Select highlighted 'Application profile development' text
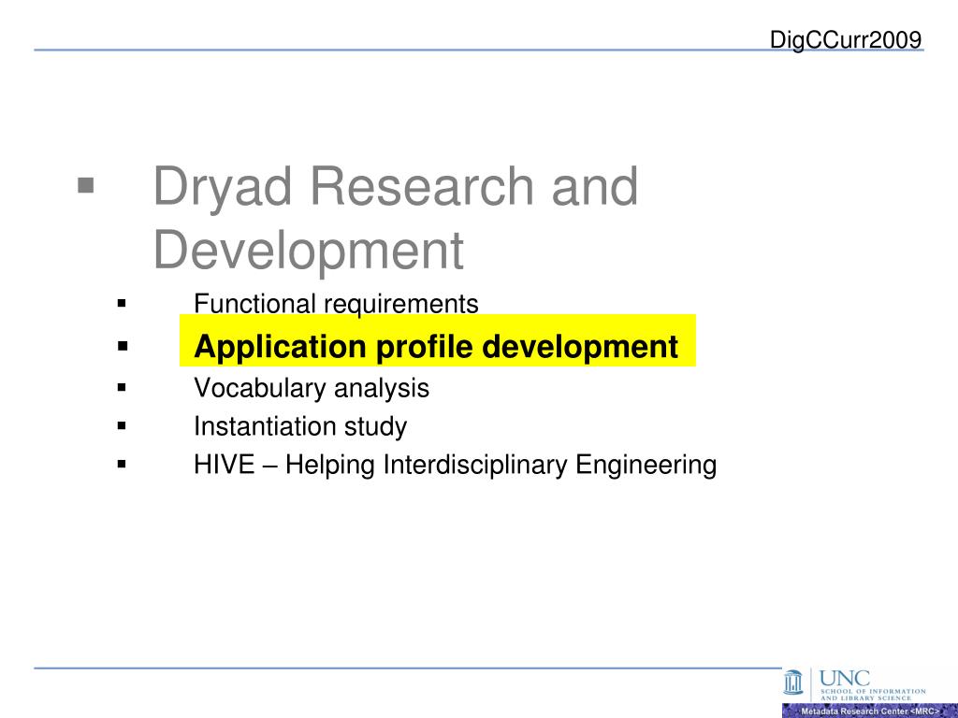Viewport: 958px width, 718px height. (x=436, y=346)
